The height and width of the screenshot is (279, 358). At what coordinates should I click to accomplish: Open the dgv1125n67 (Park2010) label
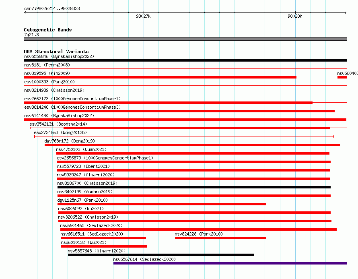pos(82,200)
